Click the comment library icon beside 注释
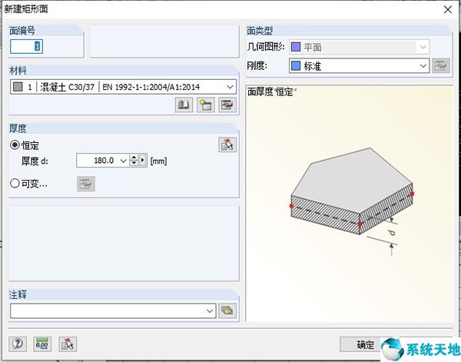The width and height of the screenshot is (461, 362). point(227,311)
